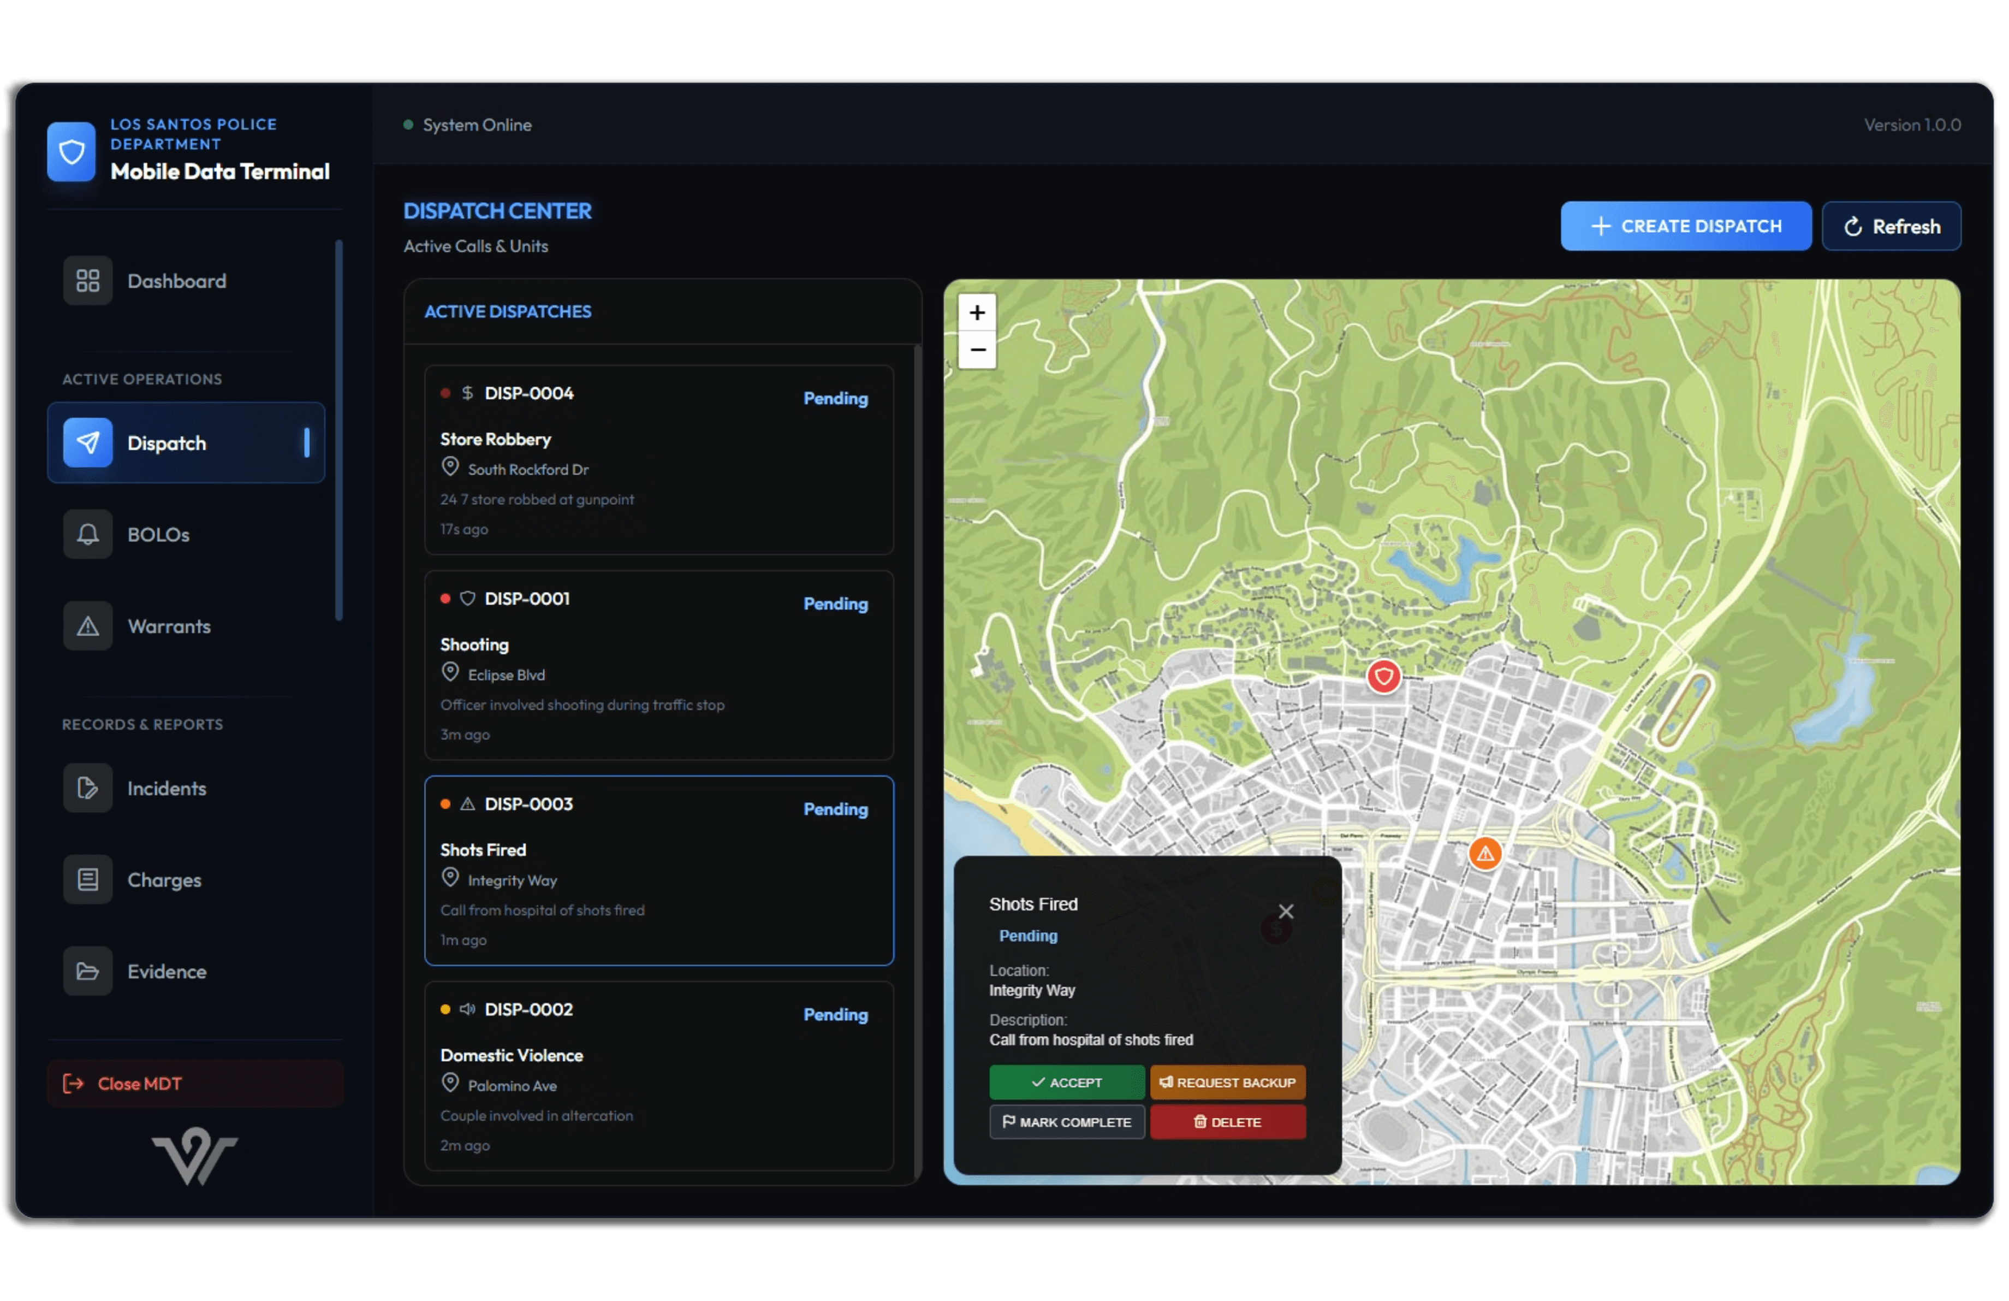Click the Warrants warning triangle icon
Image resolution: width=2009 pixels, height=1301 pixels.
point(88,625)
